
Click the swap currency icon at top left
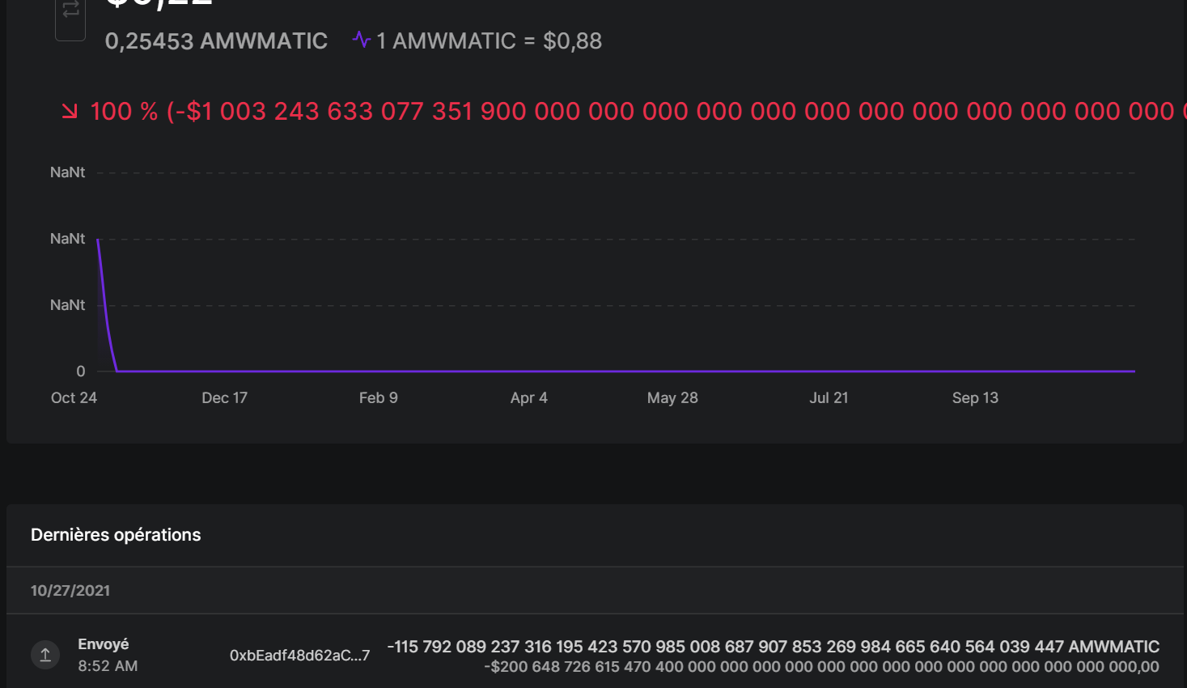coord(70,11)
